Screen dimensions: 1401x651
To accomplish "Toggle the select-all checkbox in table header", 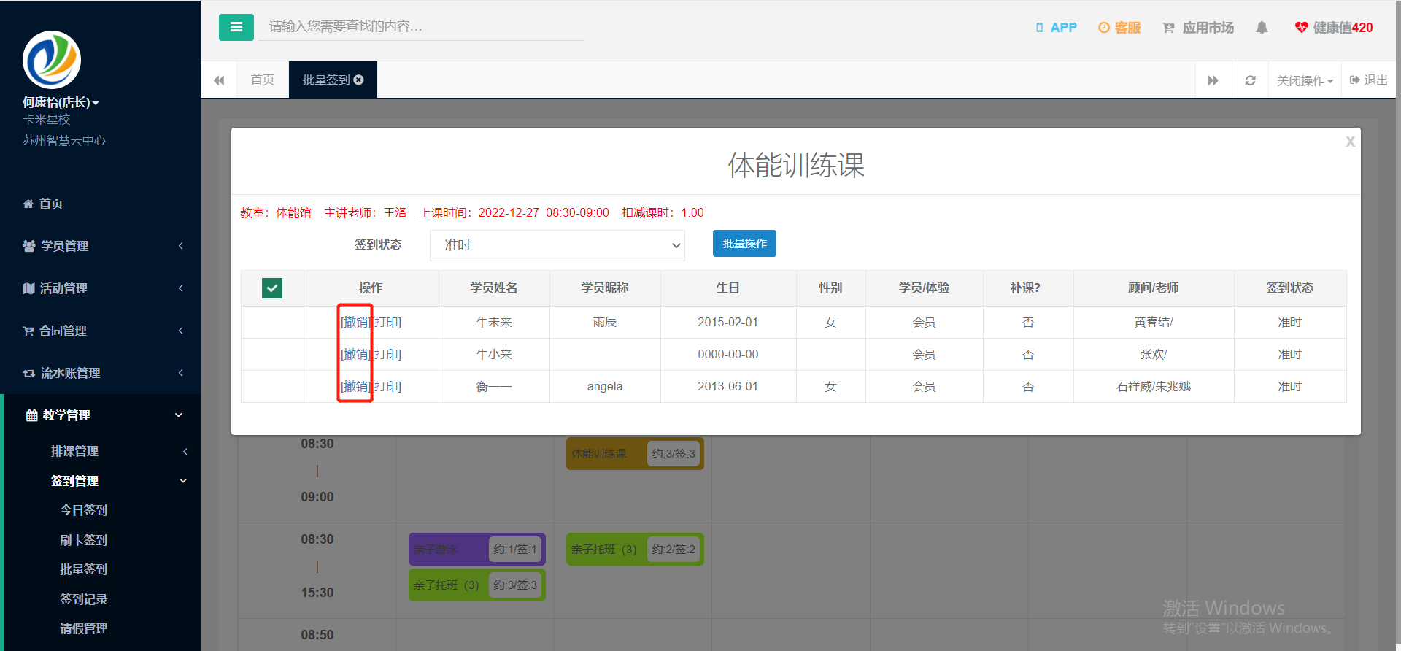I will (272, 288).
